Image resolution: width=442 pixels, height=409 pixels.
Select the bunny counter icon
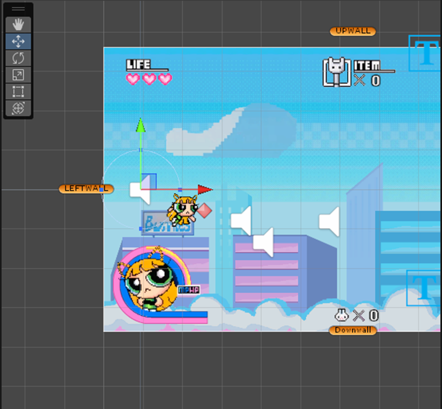coord(342,315)
